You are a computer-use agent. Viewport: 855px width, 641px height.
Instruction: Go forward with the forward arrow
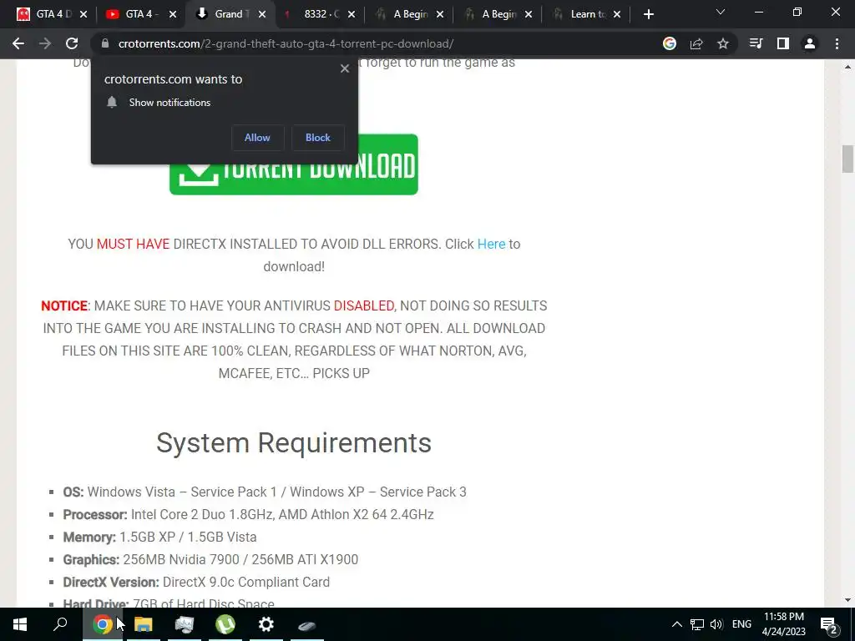pos(45,43)
